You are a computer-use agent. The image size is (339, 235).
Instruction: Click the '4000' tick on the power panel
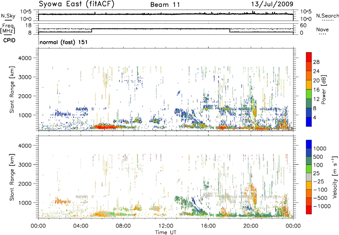pyautogui.click(x=25, y=58)
